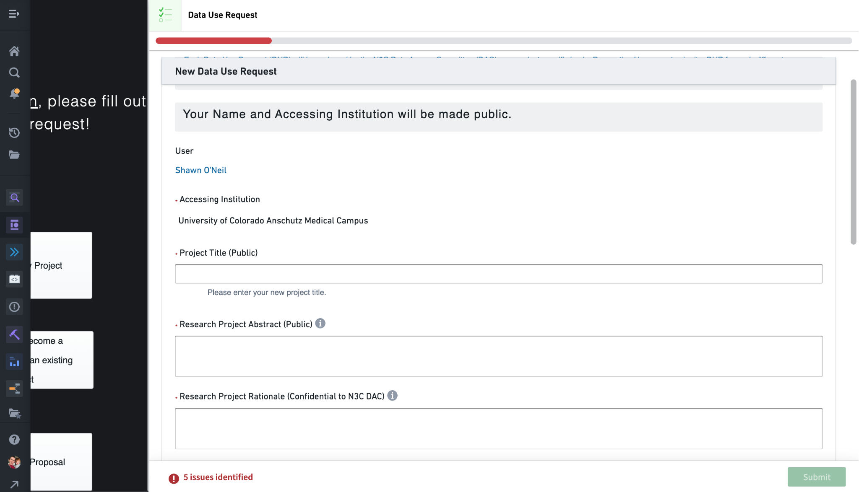Select the purple wrench tools icon
Image resolution: width=859 pixels, height=492 pixels.
click(15, 334)
